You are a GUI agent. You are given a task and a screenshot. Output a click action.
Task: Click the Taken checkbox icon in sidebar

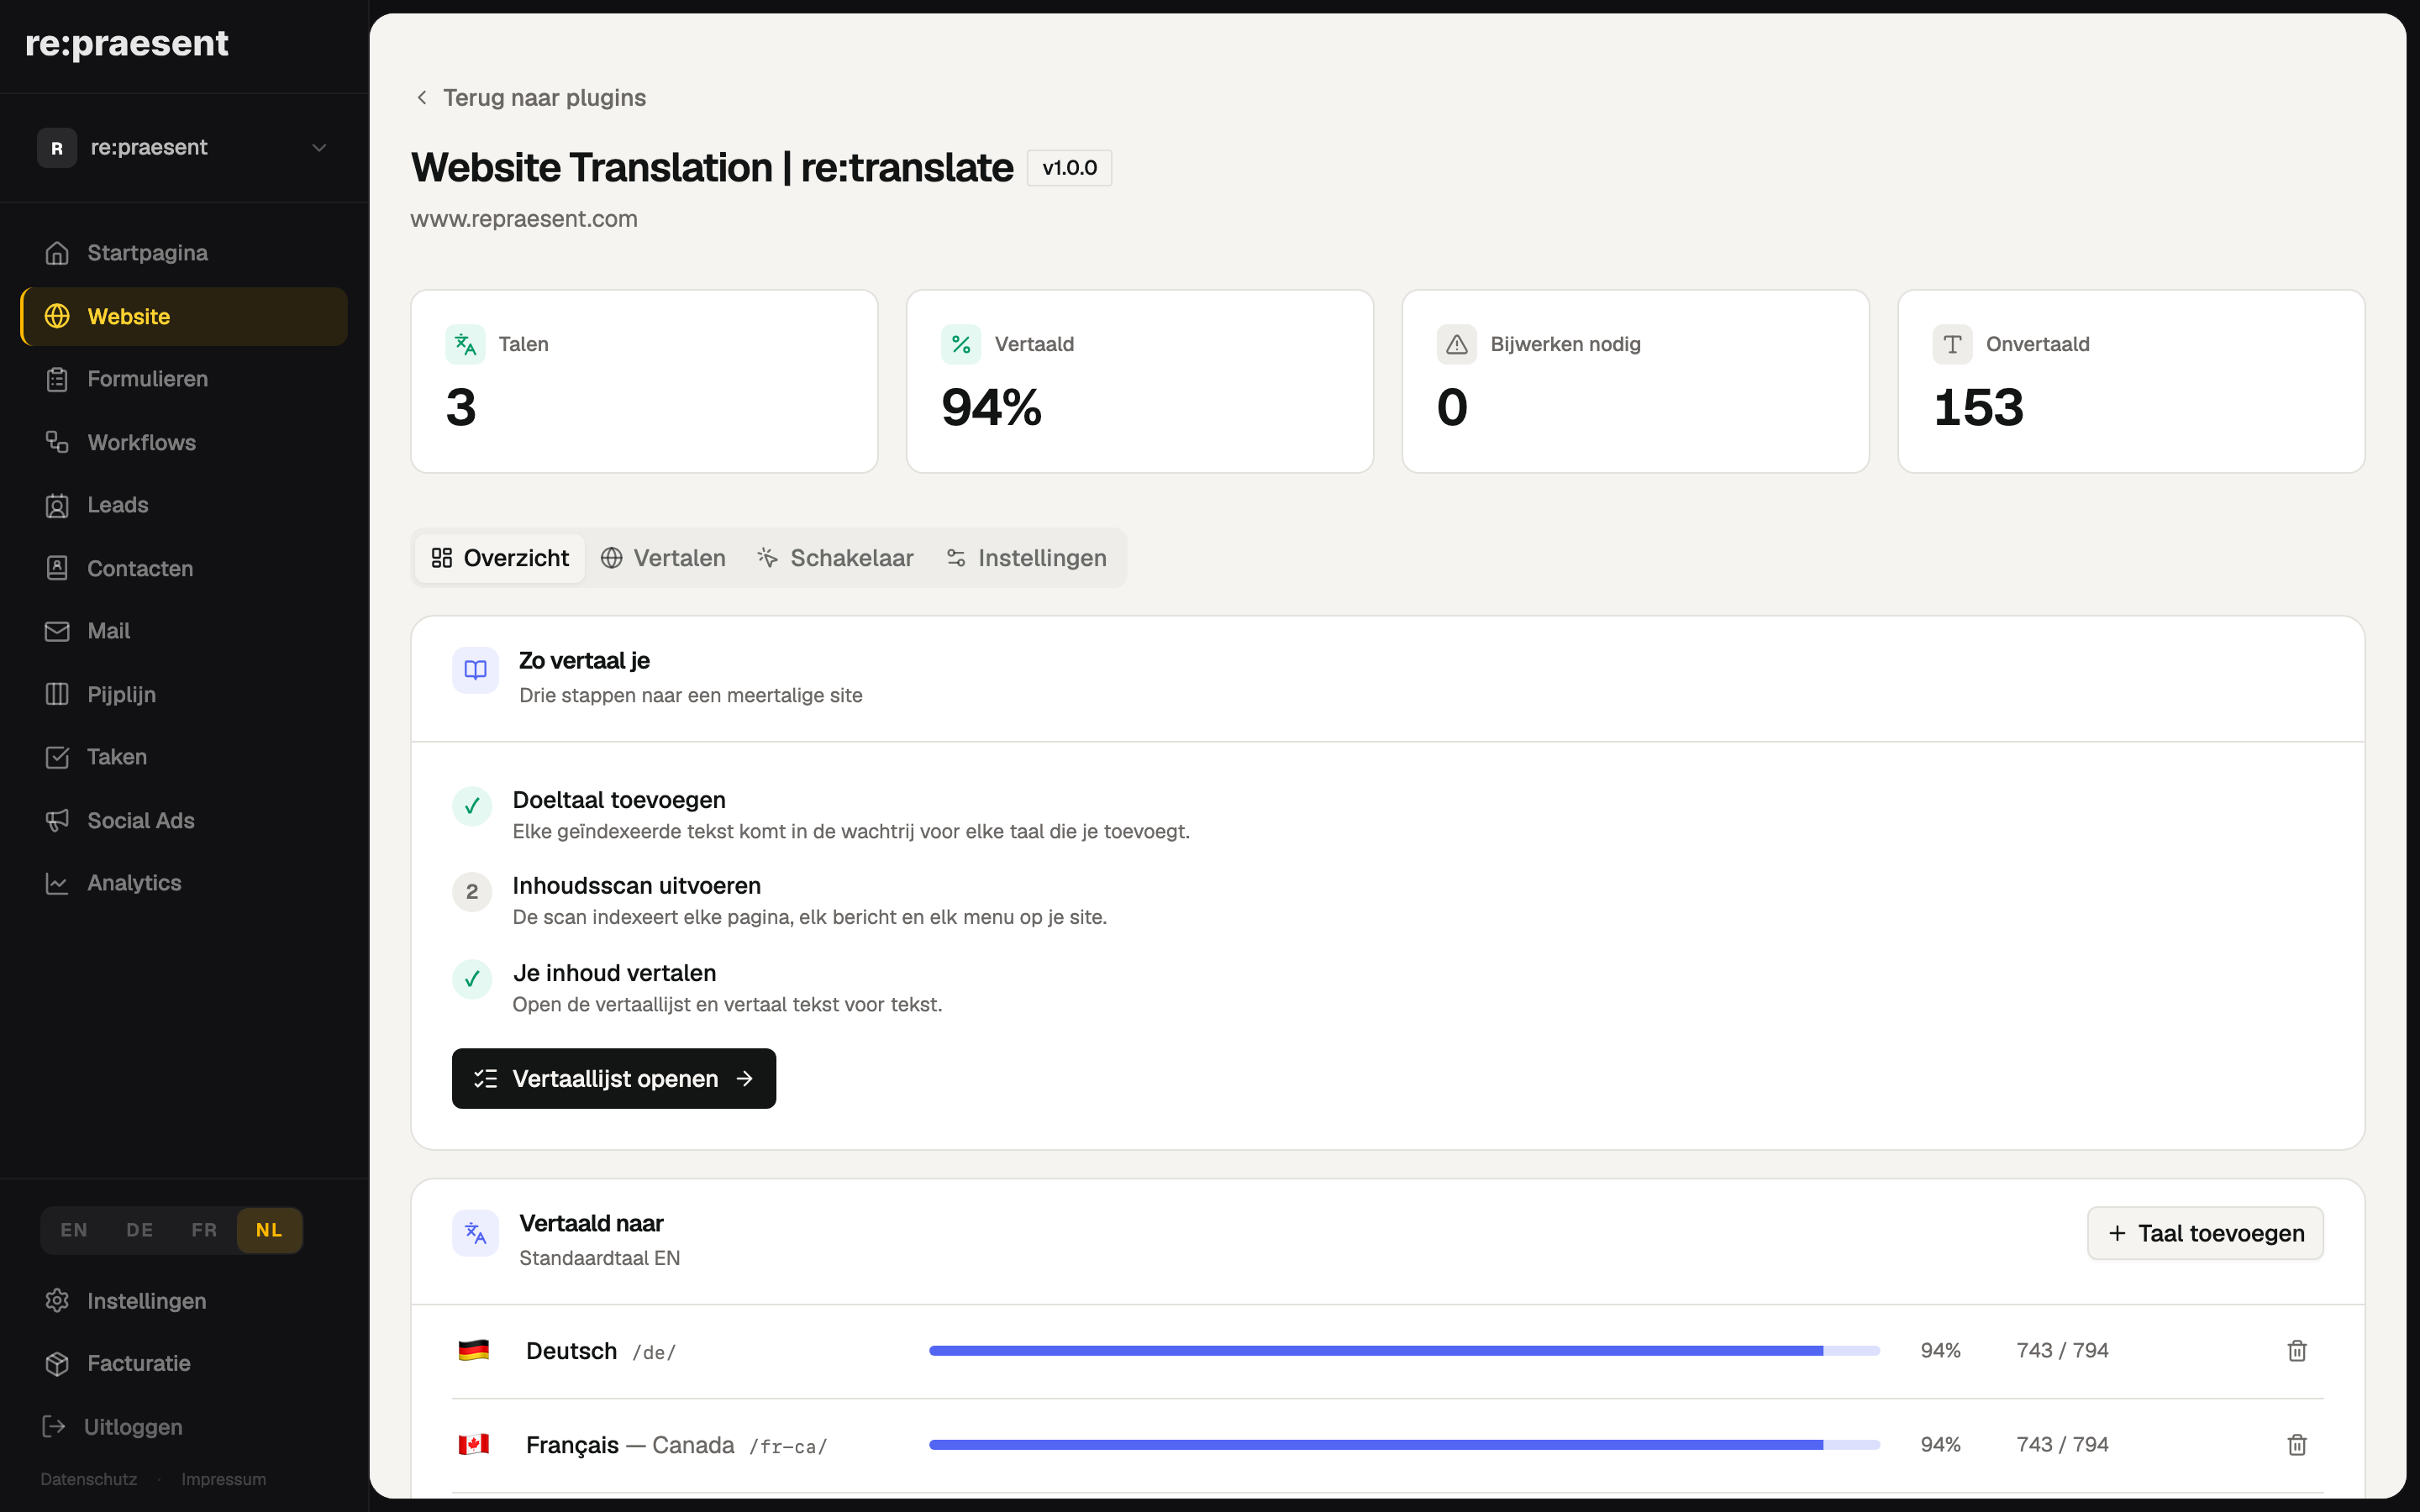coord(57,757)
